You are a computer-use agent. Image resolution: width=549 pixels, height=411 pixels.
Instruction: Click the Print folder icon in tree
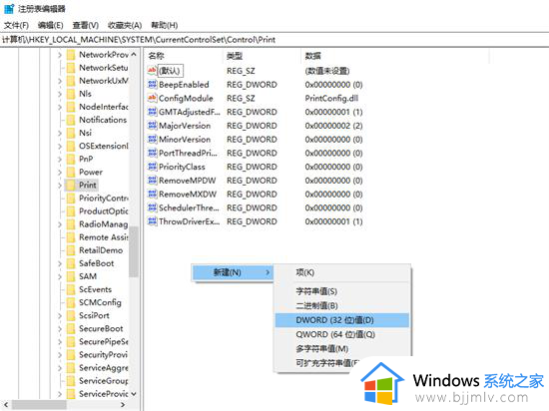pyautogui.click(x=71, y=185)
